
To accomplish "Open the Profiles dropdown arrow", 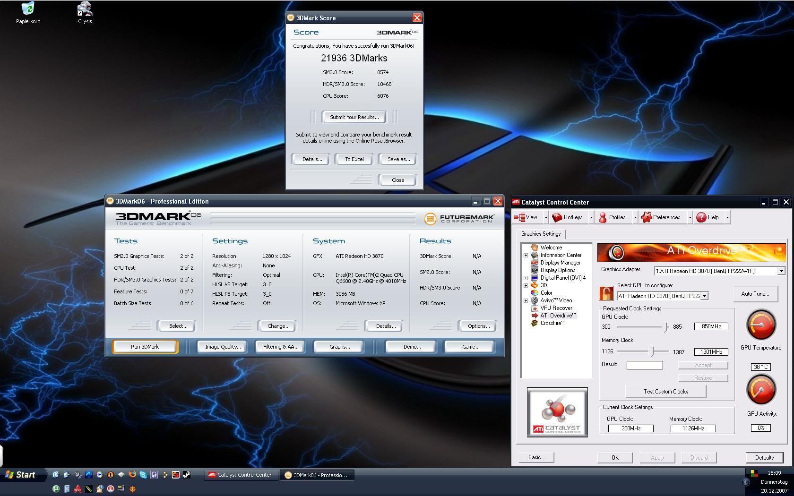I will click(635, 217).
